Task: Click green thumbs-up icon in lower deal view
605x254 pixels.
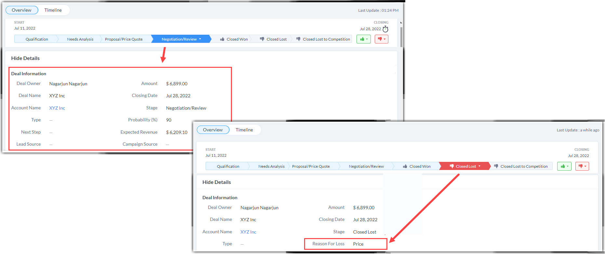Action: (564, 166)
